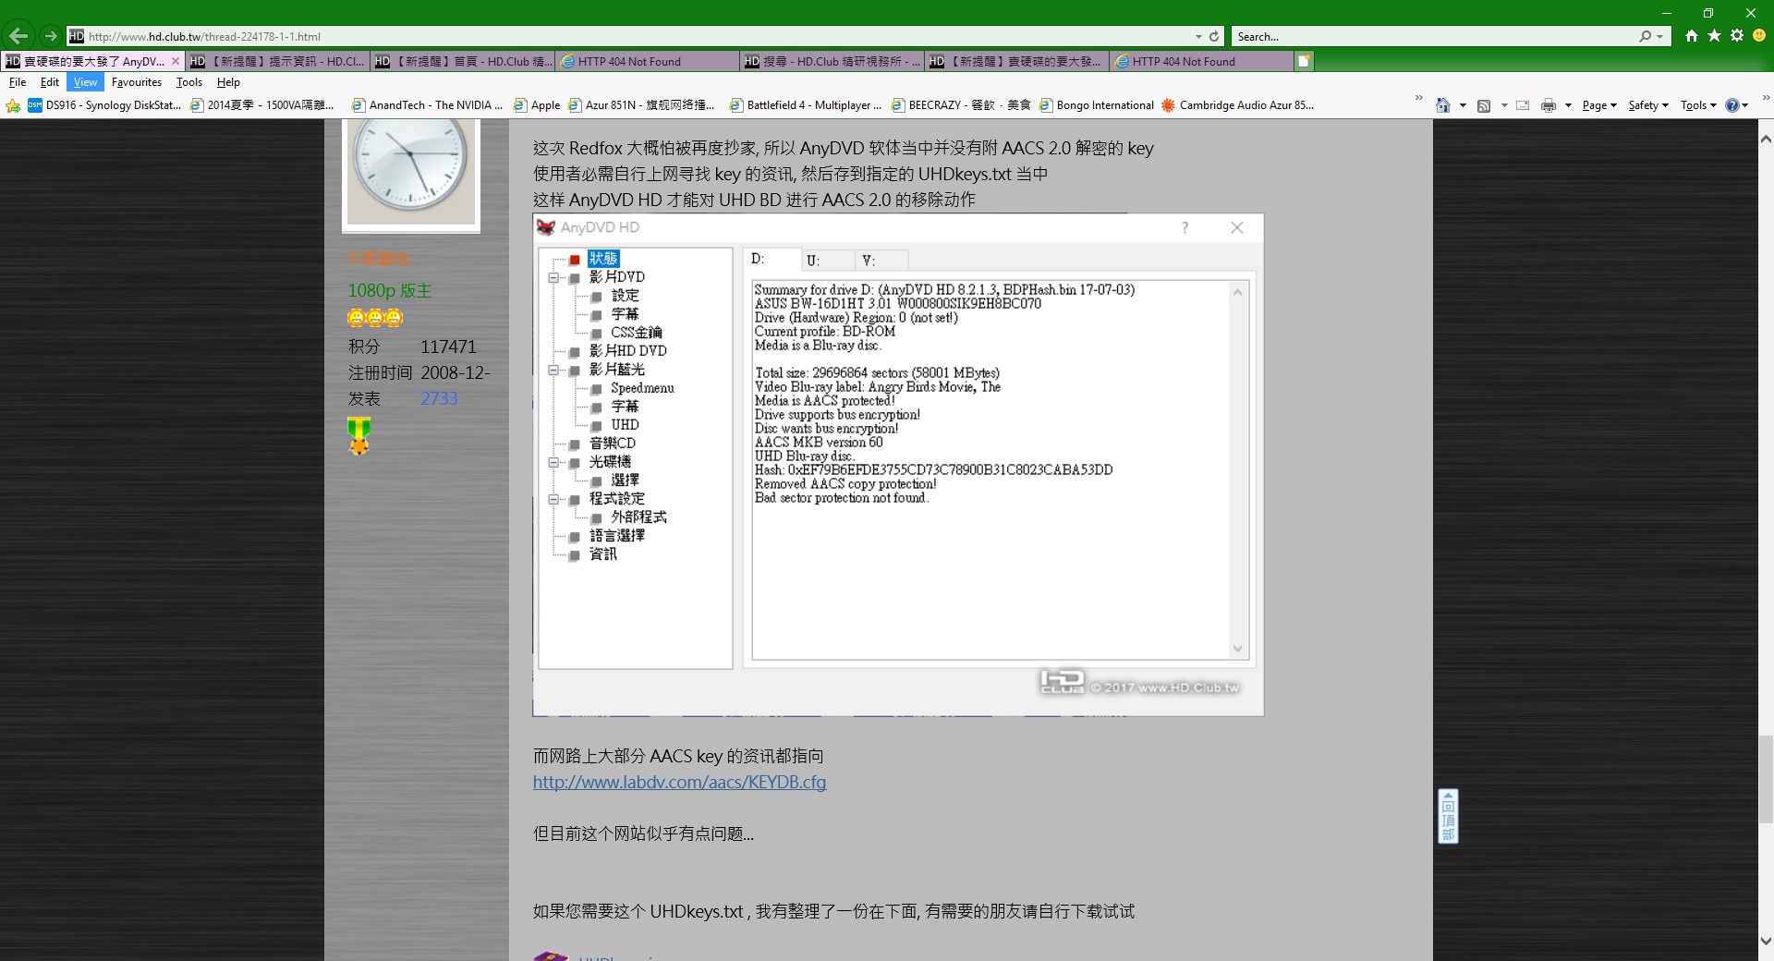Open the AnandTech NVIDIA bookmark
The image size is (1774, 961).
[427, 105]
